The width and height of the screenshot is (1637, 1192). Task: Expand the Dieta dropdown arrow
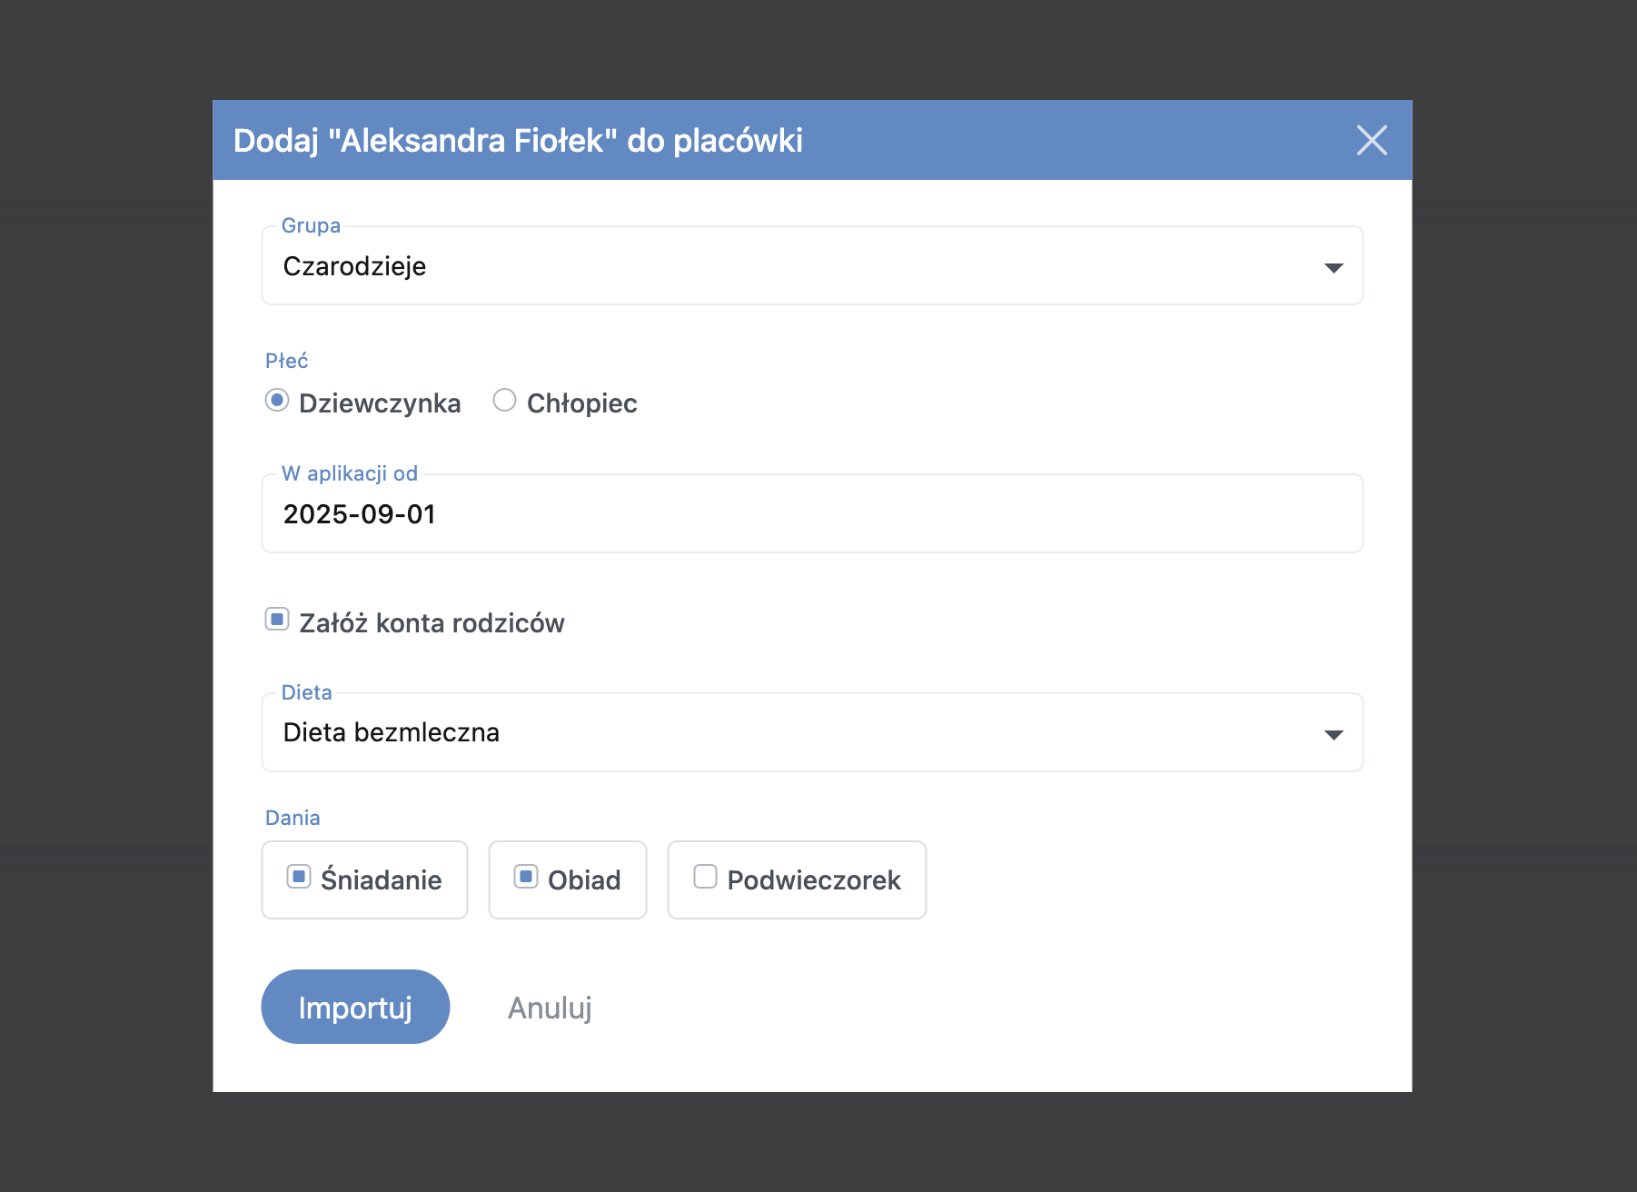point(1333,734)
